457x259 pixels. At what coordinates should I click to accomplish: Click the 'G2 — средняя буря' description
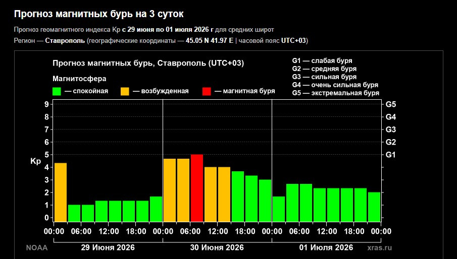coord(324,69)
